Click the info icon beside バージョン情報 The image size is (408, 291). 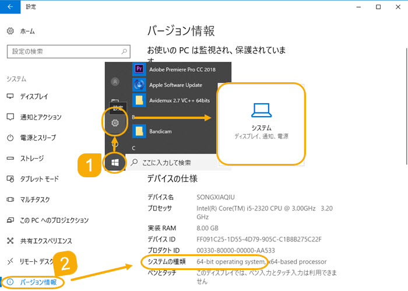point(10,282)
